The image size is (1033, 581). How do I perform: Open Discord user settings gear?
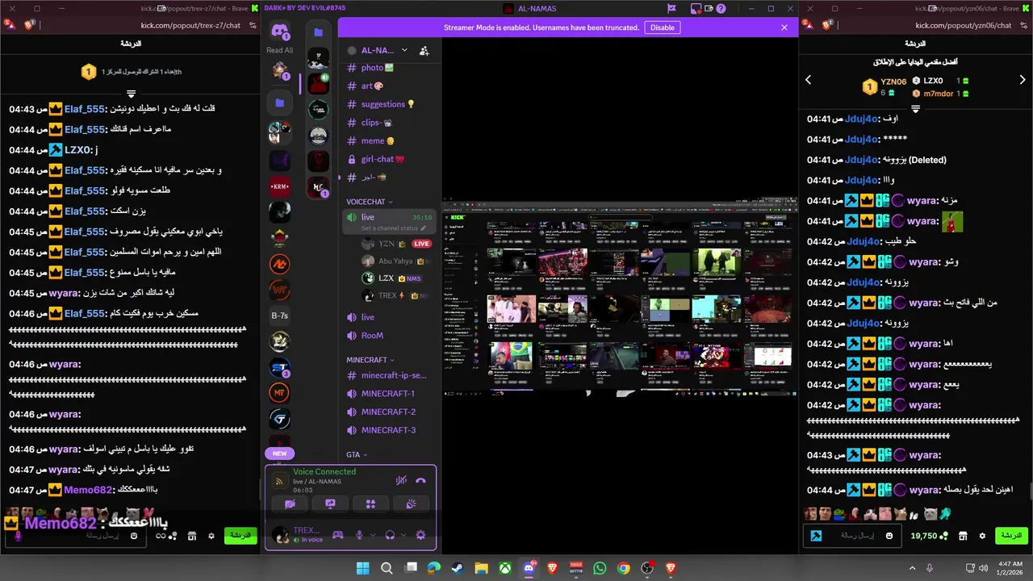[420, 535]
